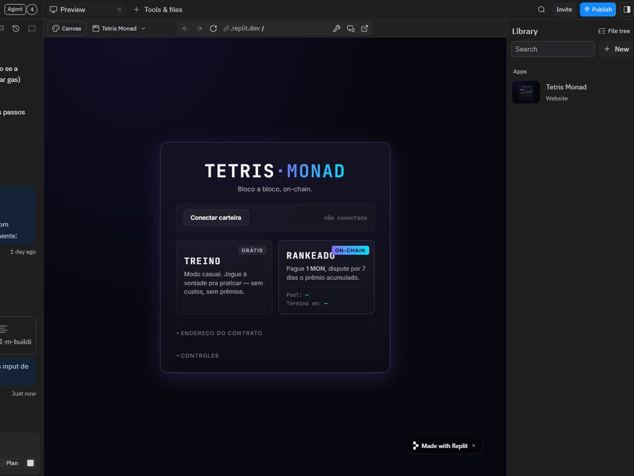The image size is (634, 476).
Task: Click the agent count badge showing 4
Action: (x=32, y=10)
